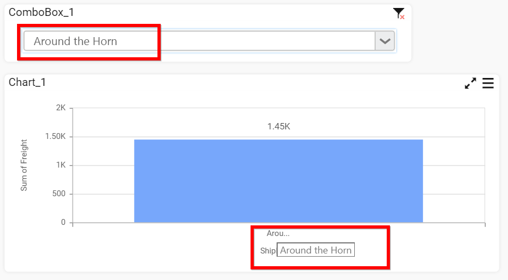
Task: Click the ComboBox_1 widget title
Action: click(x=41, y=12)
